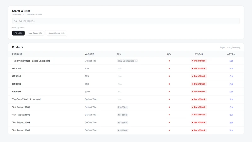This screenshot has height=142, width=252.
Task: Click 'The Out of Stock Snowboard' product name
Action: pyautogui.click(x=26, y=99)
